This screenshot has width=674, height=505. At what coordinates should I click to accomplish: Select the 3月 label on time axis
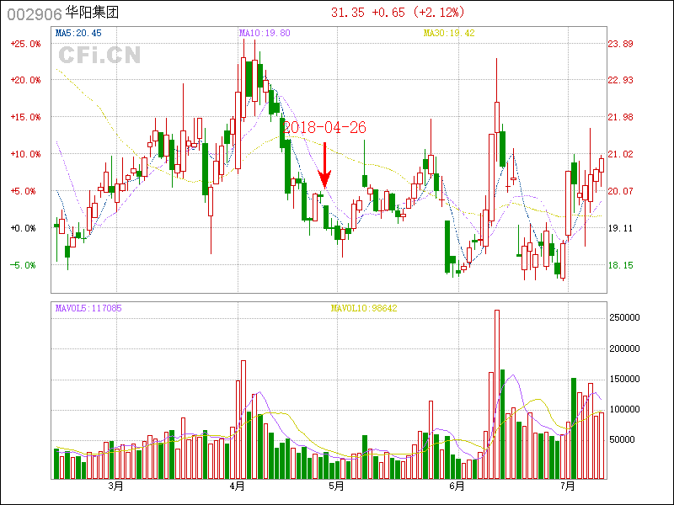pyautogui.click(x=115, y=486)
